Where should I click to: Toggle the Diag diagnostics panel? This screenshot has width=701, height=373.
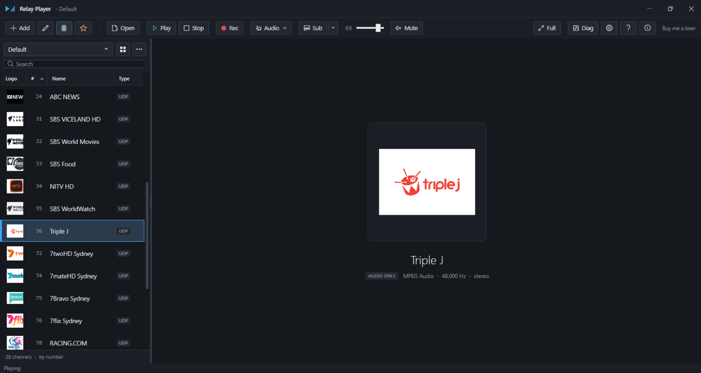[583, 28]
